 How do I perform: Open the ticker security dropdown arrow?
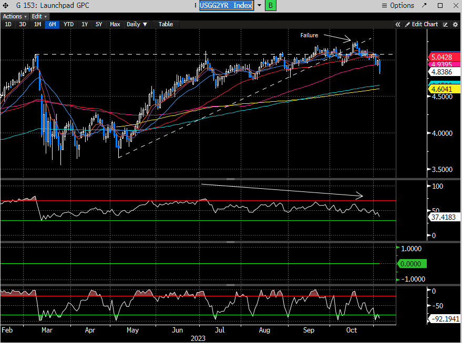pos(259,6)
